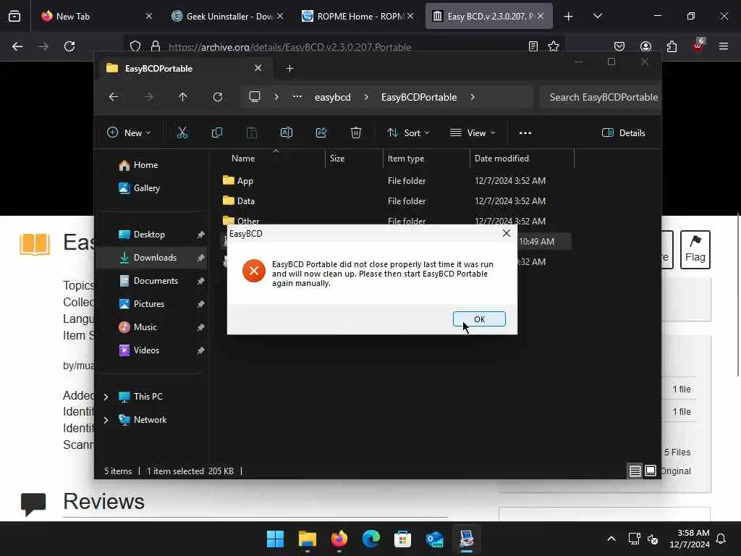The image size is (741, 556).
Task: Click the PC icon in address bar
Action: [255, 97]
